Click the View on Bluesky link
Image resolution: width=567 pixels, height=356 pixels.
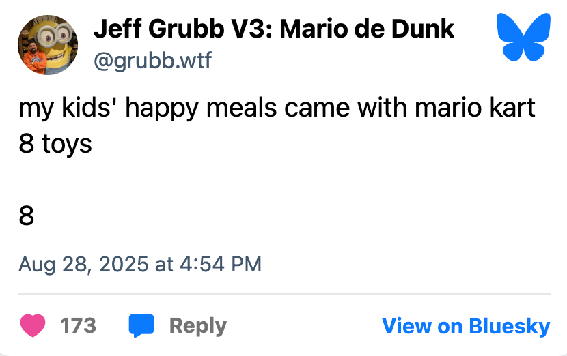(x=465, y=326)
